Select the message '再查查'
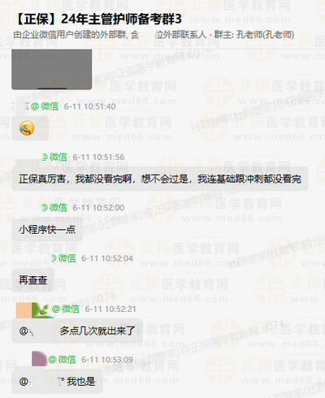 click(32, 280)
